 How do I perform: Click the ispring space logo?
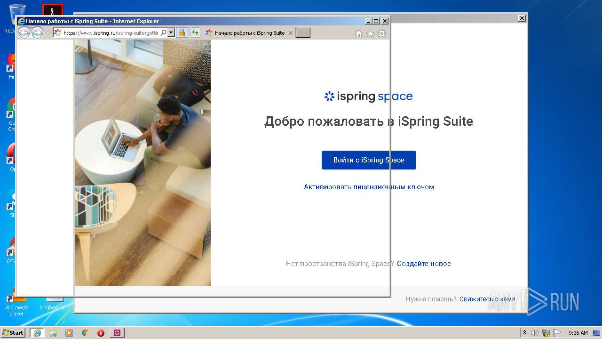(x=368, y=97)
